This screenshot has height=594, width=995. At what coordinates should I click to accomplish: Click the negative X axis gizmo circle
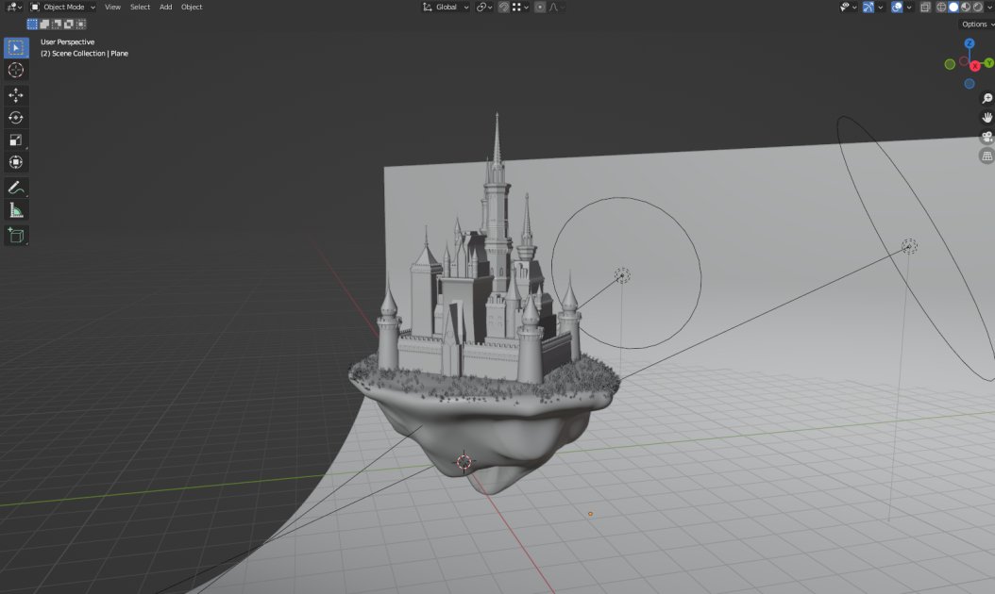pos(964,61)
